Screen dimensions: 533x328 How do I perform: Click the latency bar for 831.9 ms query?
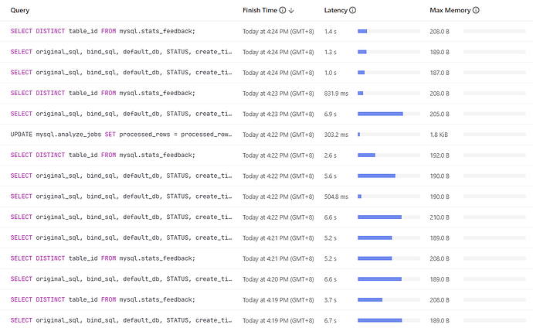[360, 93]
